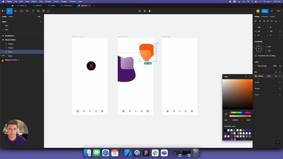283x159 pixels.
Task: Select the Hand tool
Action: point(43,11)
